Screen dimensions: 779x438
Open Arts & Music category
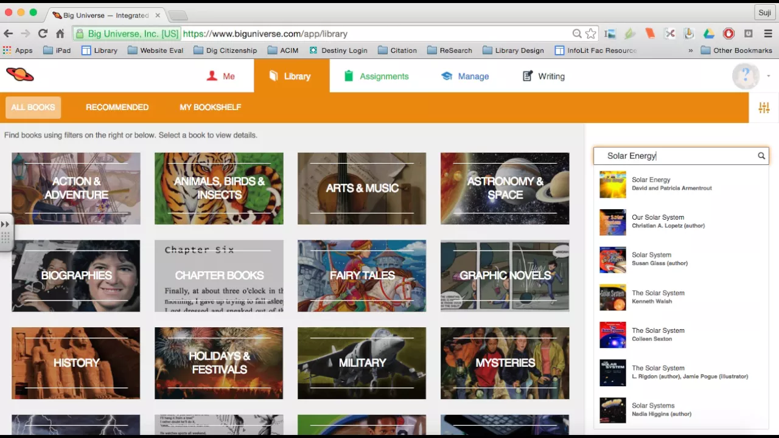coord(362,188)
